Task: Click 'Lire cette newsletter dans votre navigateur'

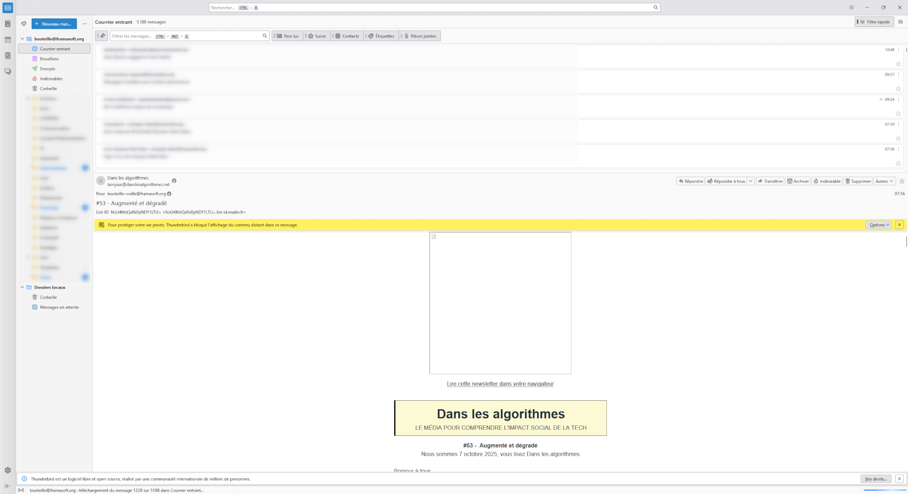Action: [500, 384]
